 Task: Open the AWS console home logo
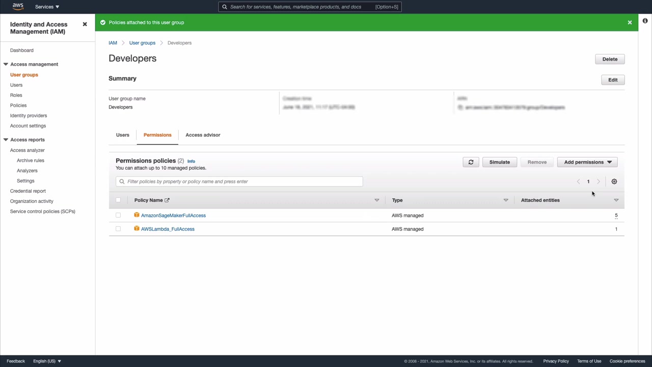click(x=18, y=7)
